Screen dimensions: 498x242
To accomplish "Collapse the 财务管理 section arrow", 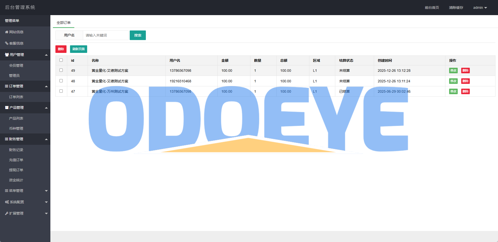I will pyautogui.click(x=46, y=139).
